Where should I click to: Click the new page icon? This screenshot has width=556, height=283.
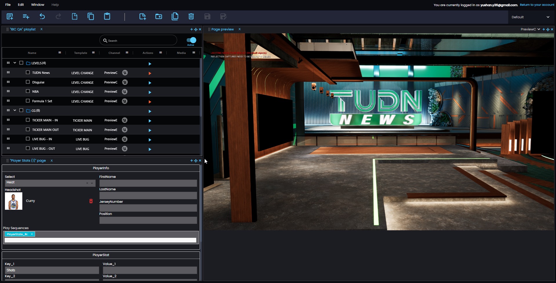coord(142,17)
